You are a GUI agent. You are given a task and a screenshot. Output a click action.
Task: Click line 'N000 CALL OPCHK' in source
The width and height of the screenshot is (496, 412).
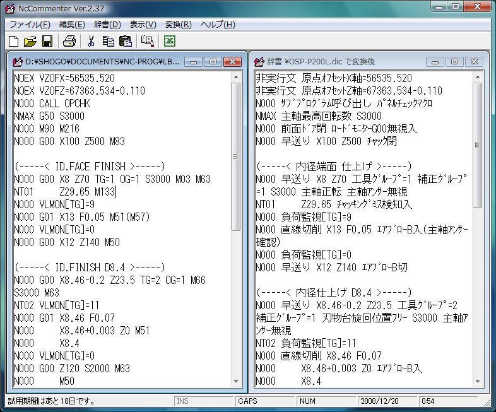(x=52, y=103)
